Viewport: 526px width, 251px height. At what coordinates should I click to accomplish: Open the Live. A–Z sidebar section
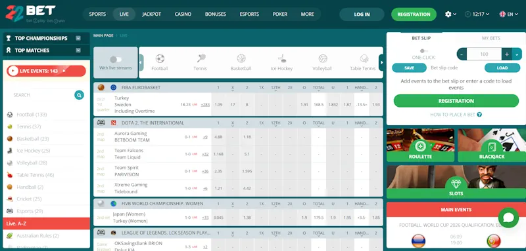click(46, 223)
